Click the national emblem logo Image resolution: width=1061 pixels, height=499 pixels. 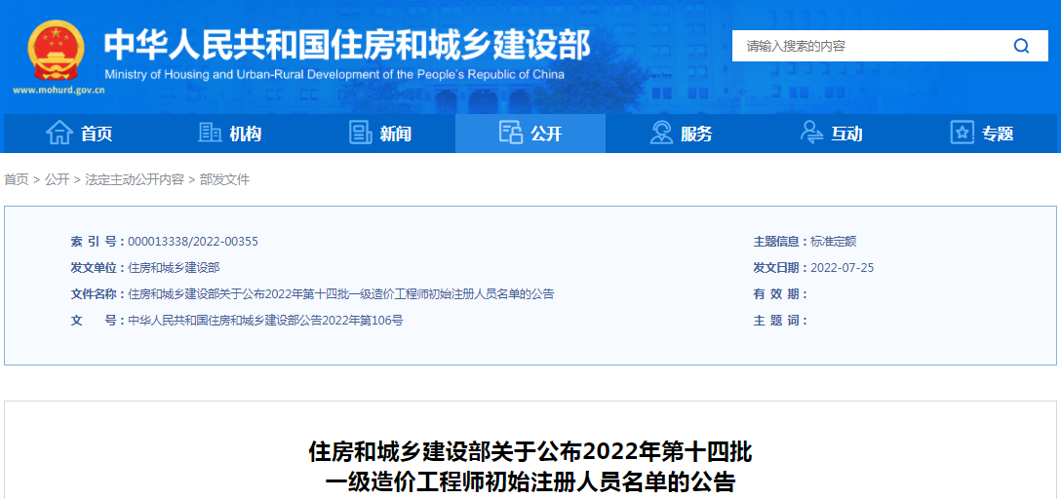pos(58,52)
